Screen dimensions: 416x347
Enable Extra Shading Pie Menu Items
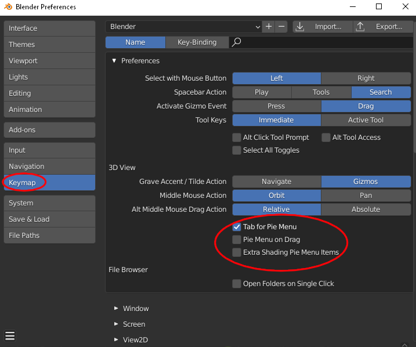pos(237,252)
